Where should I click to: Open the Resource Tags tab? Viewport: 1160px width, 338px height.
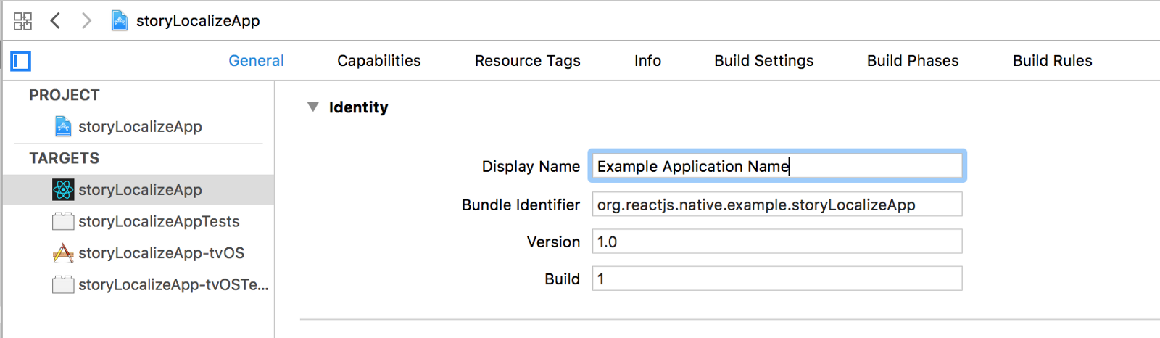[x=527, y=61]
